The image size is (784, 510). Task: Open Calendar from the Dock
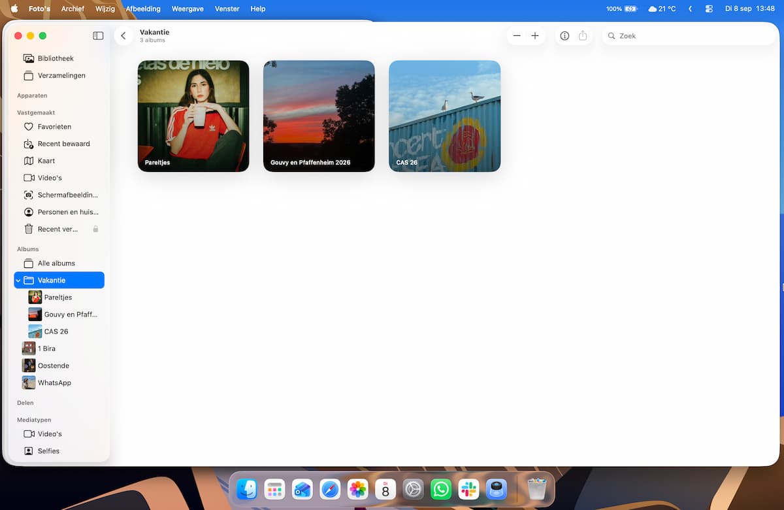385,489
